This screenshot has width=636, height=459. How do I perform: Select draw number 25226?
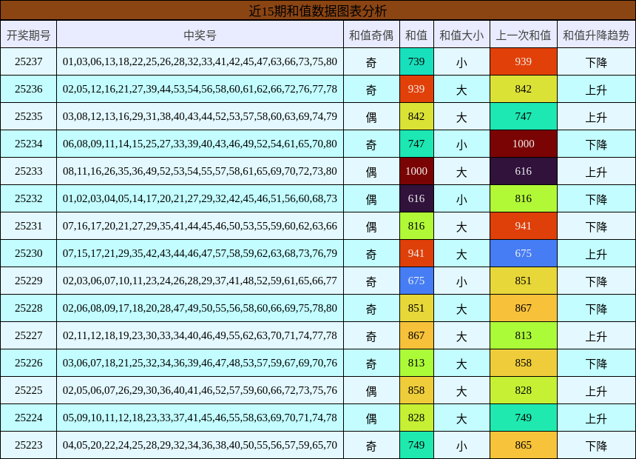tap(28, 363)
